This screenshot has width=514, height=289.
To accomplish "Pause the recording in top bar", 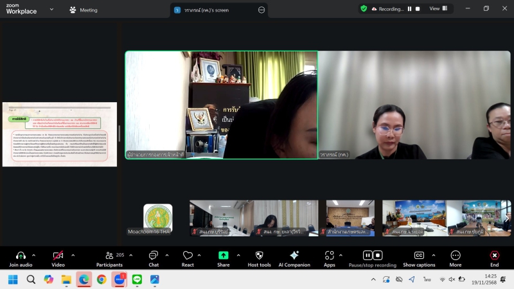I will (409, 9).
